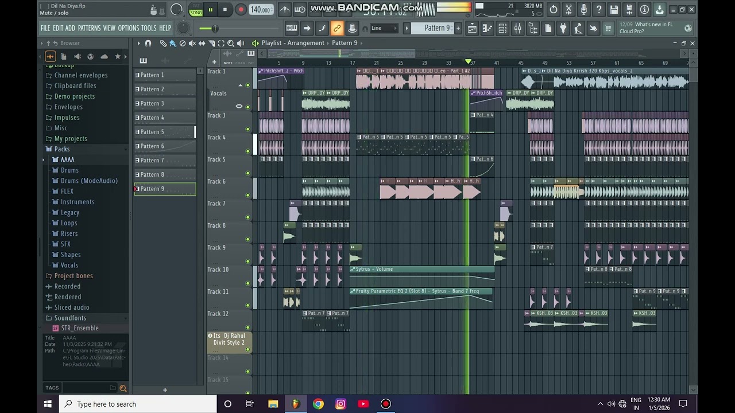Select STR_Ensemble soundfont file

point(80,328)
